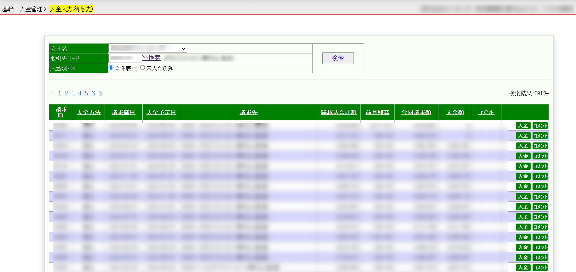
Task: Click the « previous pages arrow
Action: pyautogui.click(x=53, y=93)
